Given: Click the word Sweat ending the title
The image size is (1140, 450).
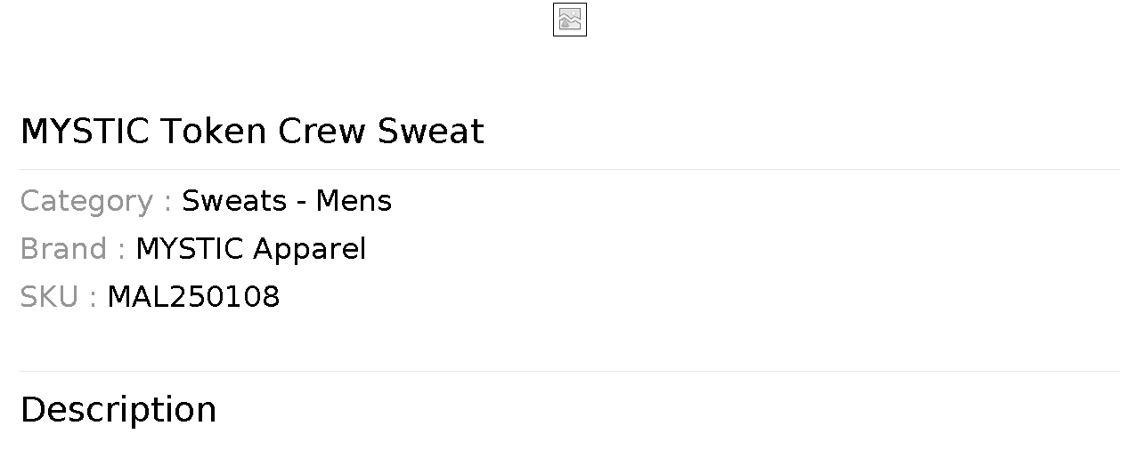Looking at the screenshot, I should tap(430, 132).
